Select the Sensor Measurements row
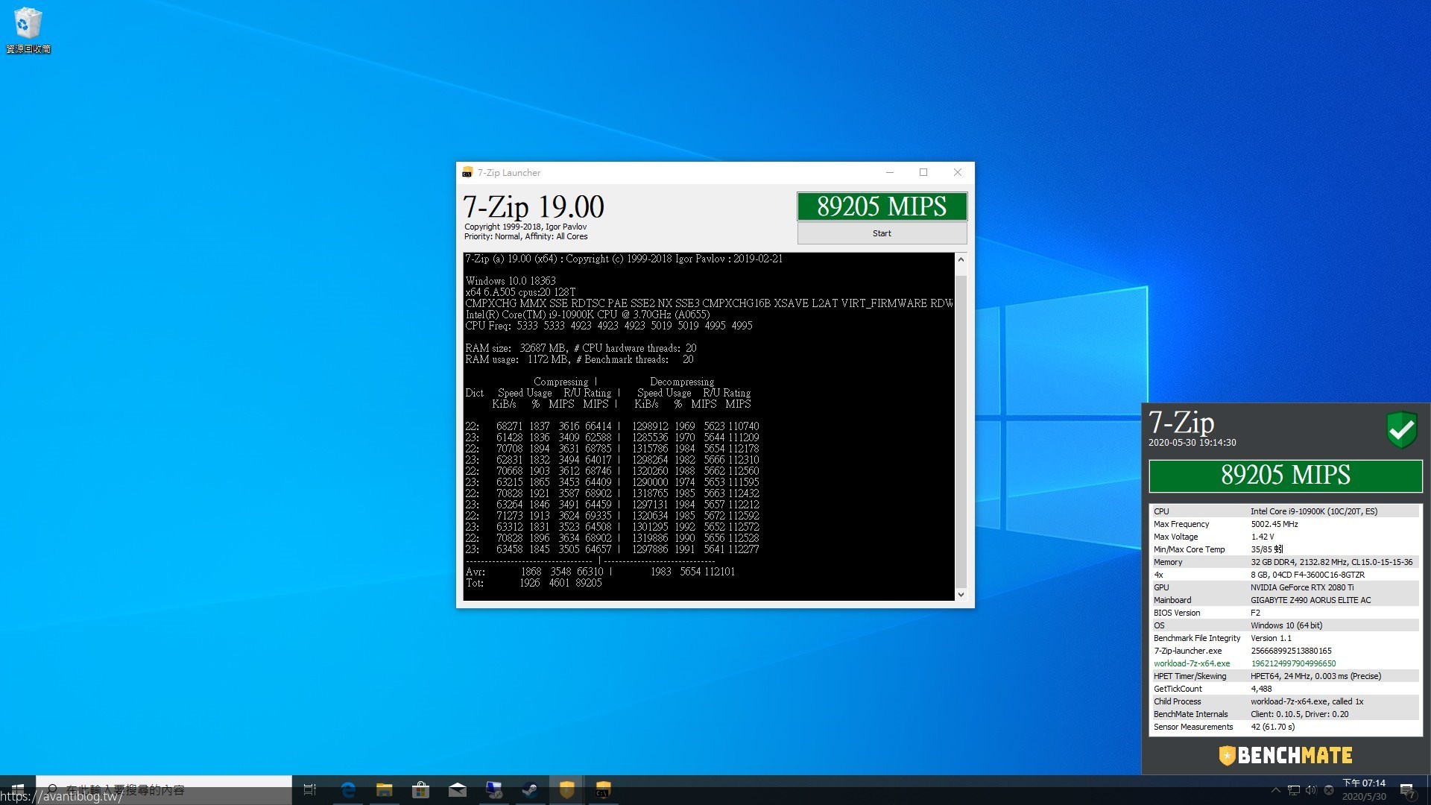This screenshot has width=1431, height=805. click(x=1286, y=727)
